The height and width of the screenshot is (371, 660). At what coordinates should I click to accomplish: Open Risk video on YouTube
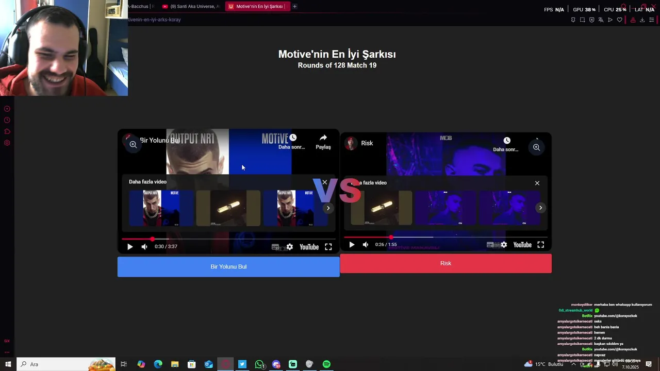(522, 245)
